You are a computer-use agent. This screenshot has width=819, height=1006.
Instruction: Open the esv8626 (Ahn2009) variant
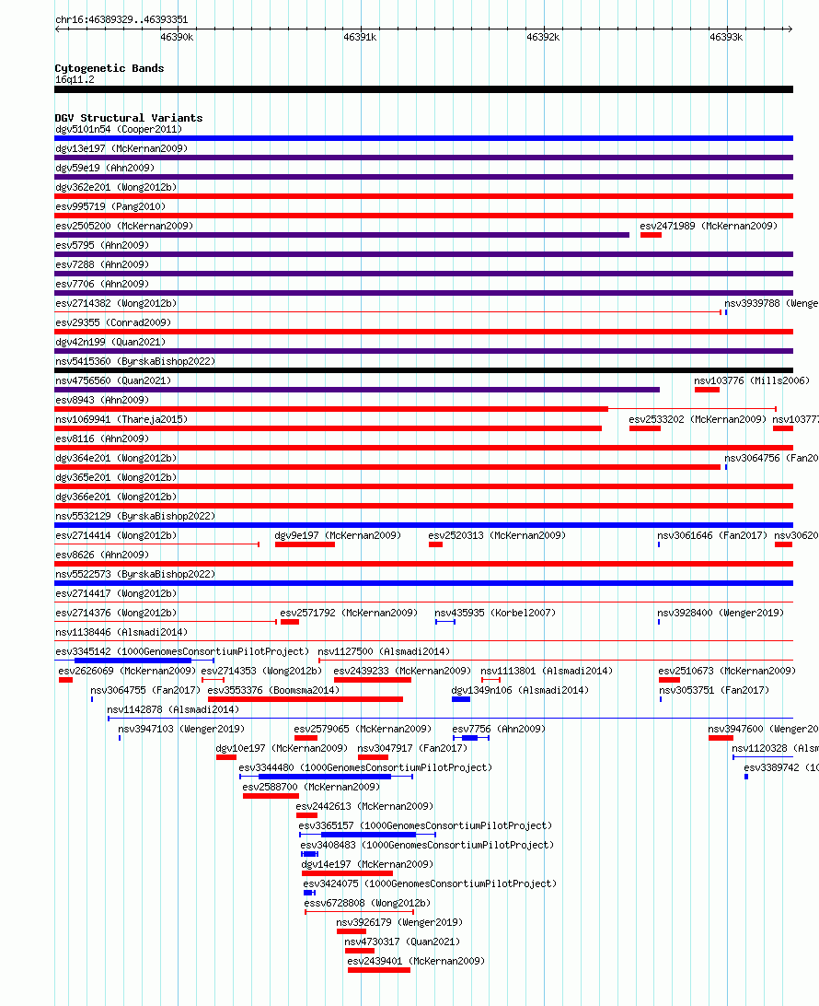pos(102,555)
